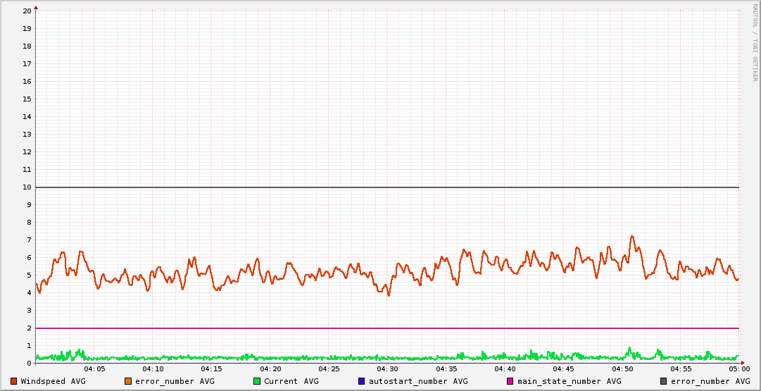Click the 20 value on the Y axis
The height and width of the screenshot is (391, 761).
click(x=27, y=11)
